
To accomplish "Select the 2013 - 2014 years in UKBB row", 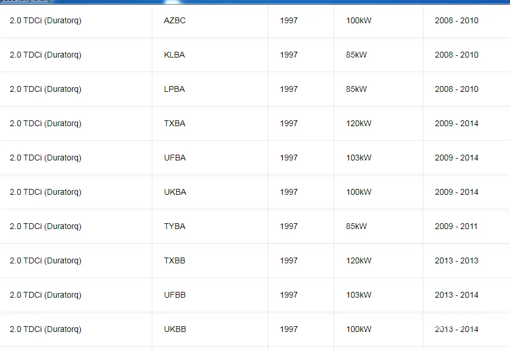I will 456,329.
